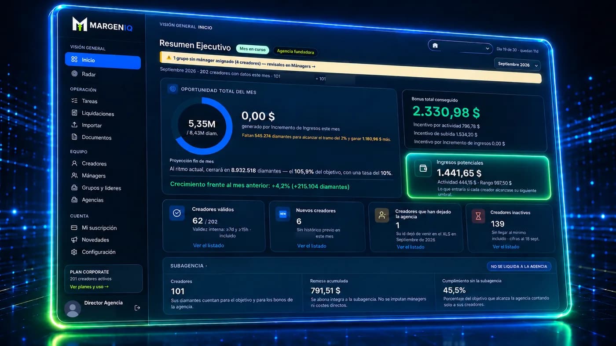Click the No se liquida a la agencia badge
This screenshot has width=616, height=346.
coord(519,266)
